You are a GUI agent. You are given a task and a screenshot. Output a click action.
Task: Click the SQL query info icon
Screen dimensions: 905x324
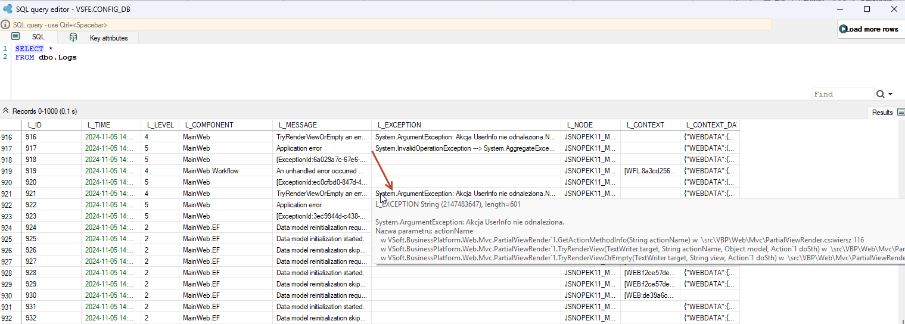coord(5,24)
